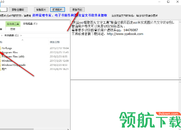Expand chevron after 本地磁盘 (C:) breadcrumb

coord(21,35)
